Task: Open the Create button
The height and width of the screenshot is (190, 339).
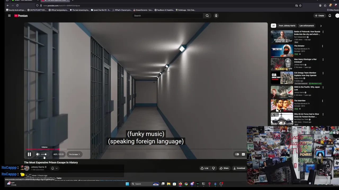Action: point(319,16)
